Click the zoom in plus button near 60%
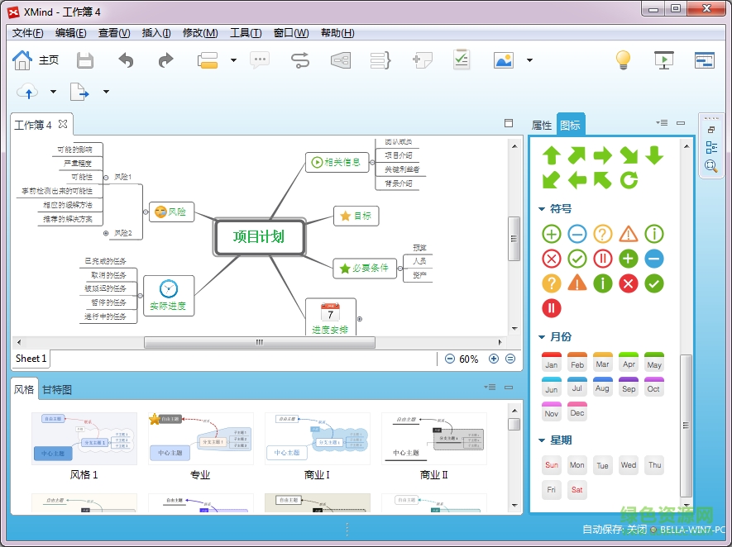The image size is (732, 547). [x=493, y=359]
